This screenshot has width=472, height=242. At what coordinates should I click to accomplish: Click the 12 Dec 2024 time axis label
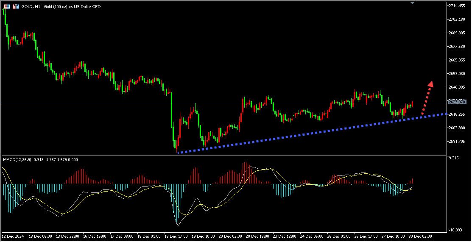[13, 236]
